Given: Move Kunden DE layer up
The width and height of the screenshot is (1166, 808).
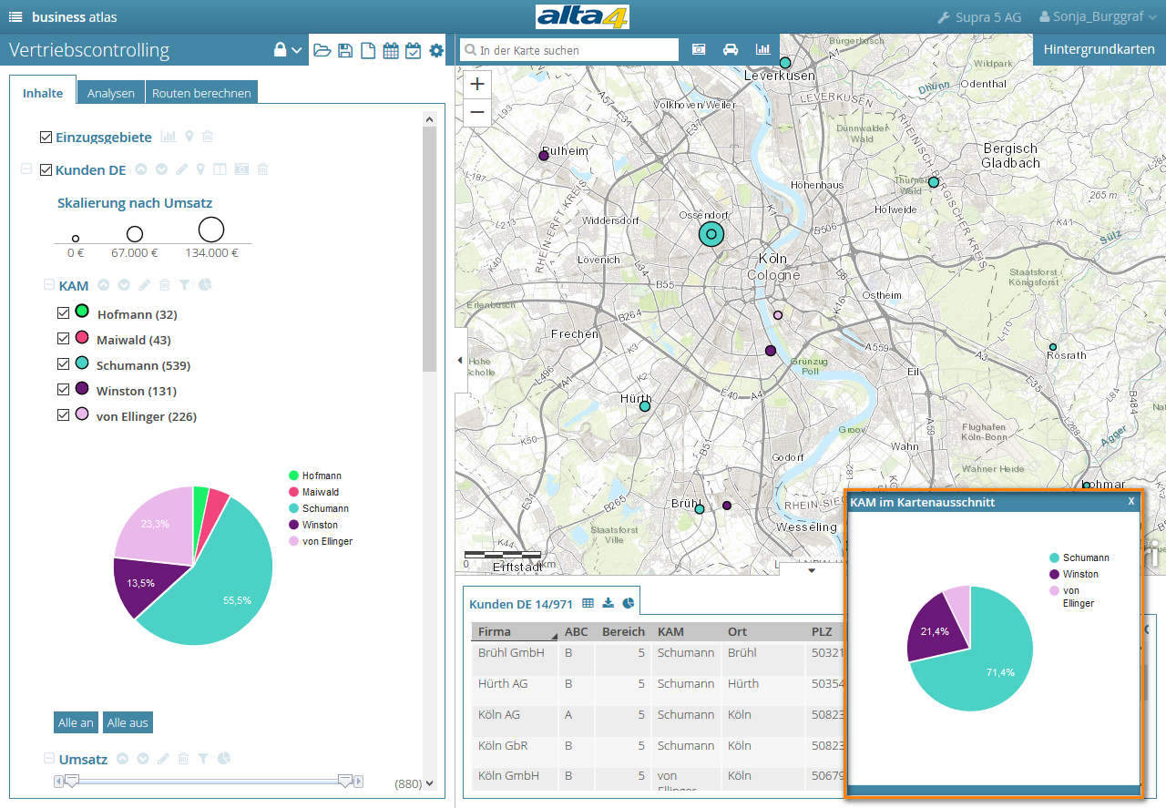Looking at the screenshot, I should [141, 169].
